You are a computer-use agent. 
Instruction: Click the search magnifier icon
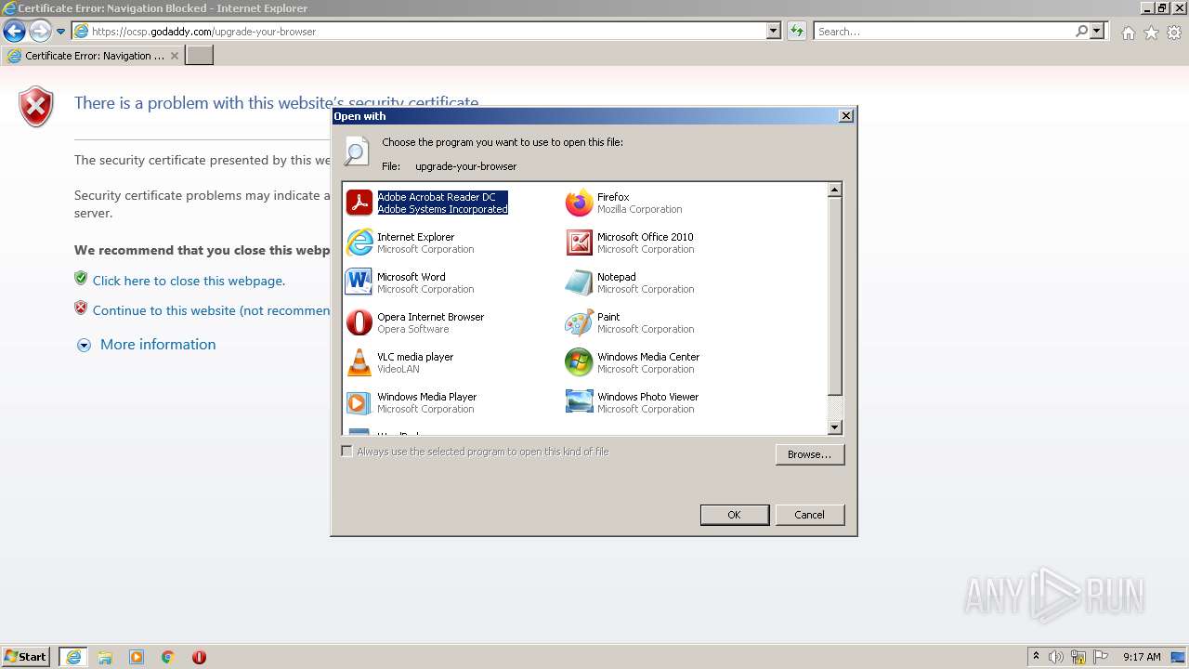click(1081, 32)
